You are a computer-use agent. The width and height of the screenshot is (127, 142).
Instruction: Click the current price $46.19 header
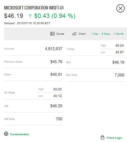(x=14, y=16)
